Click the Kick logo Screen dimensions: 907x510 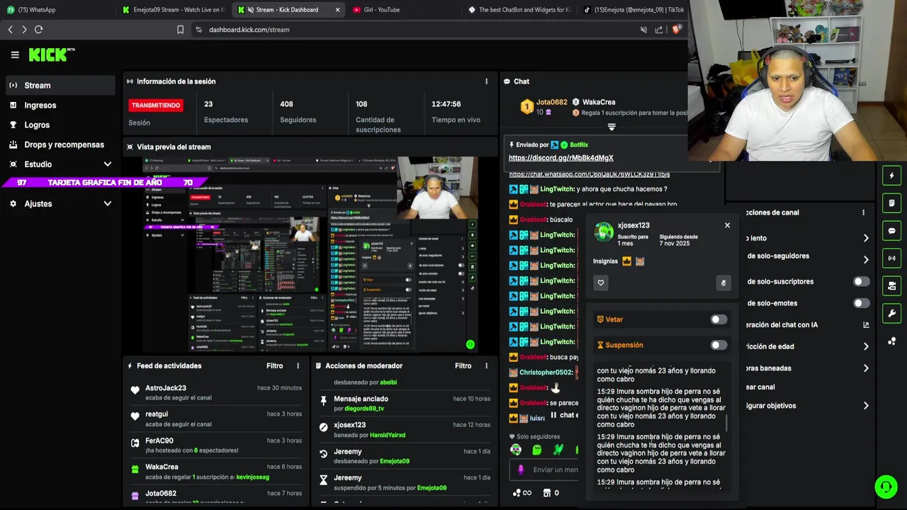click(x=52, y=55)
